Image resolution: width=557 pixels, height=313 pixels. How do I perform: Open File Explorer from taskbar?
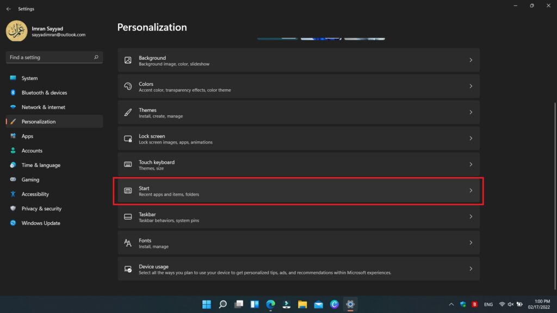tap(302, 304)
